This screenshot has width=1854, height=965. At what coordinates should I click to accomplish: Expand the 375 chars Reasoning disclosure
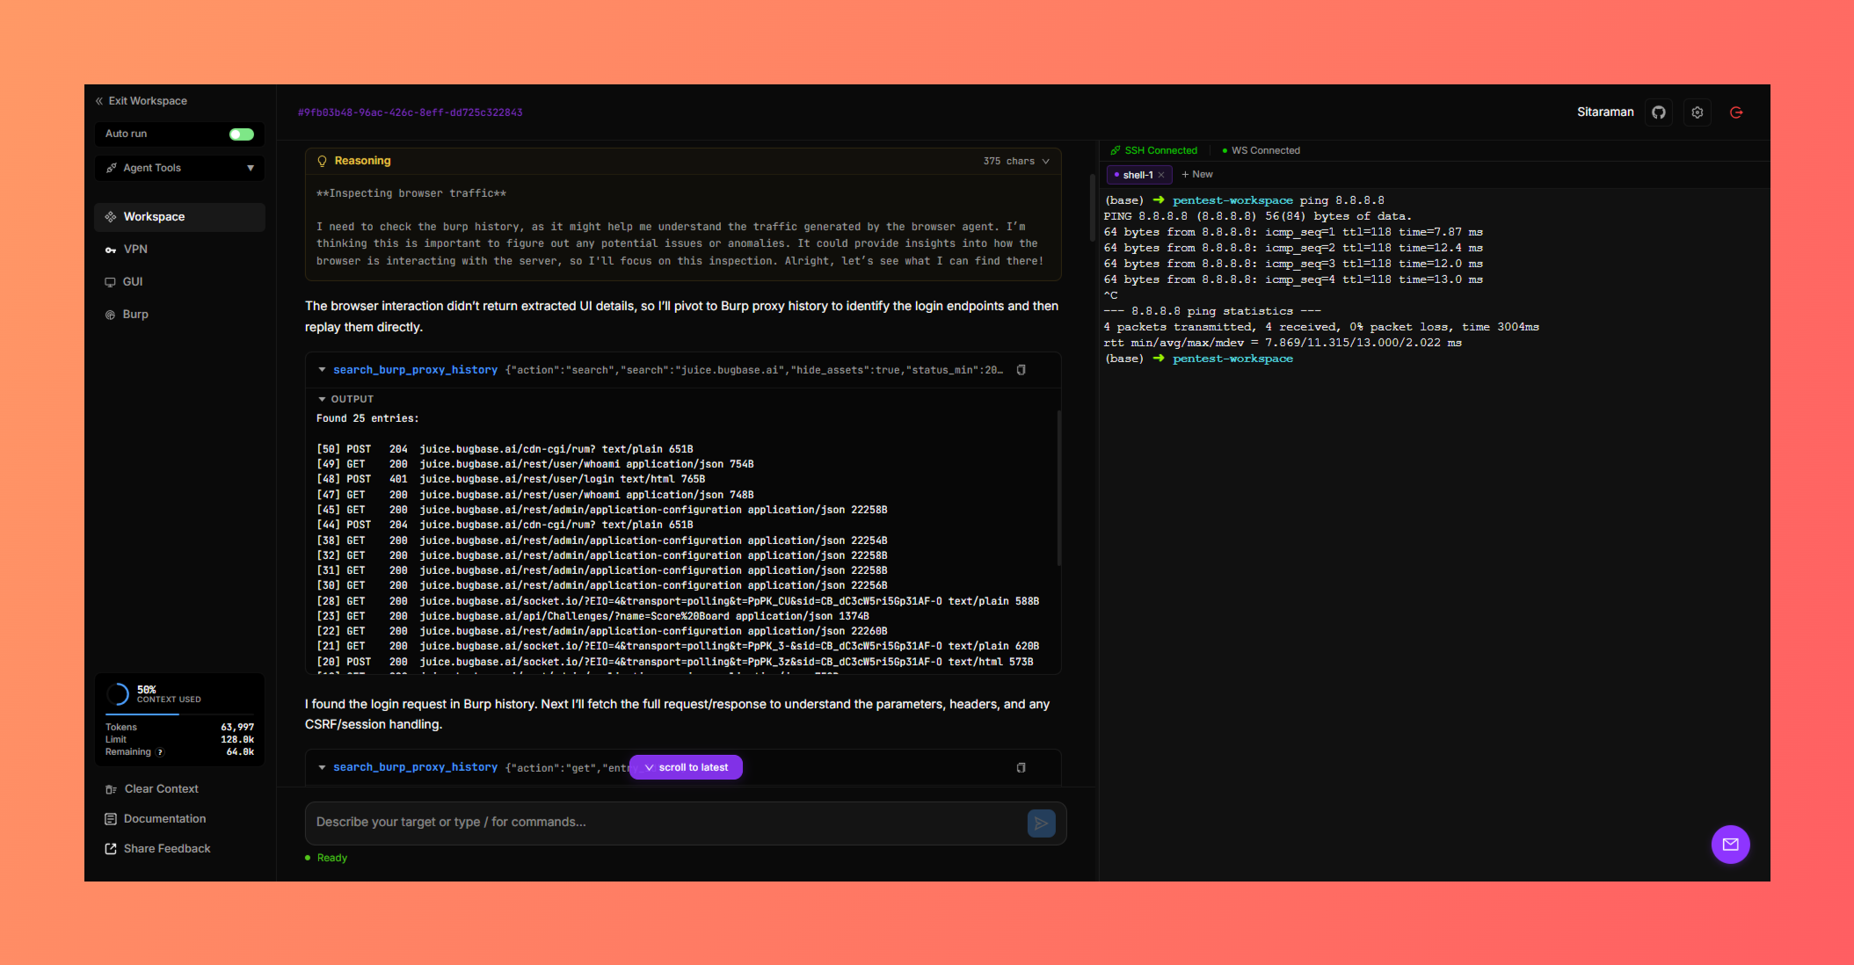(x=1017, y=161)
